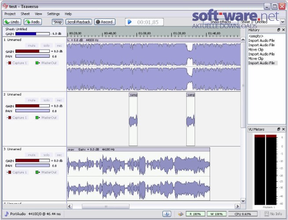Image resolution: width=288 pixels, height=220 pixels.
Task: Adjust the sheet master GAIN slider
Action: (x=33, y=34)
